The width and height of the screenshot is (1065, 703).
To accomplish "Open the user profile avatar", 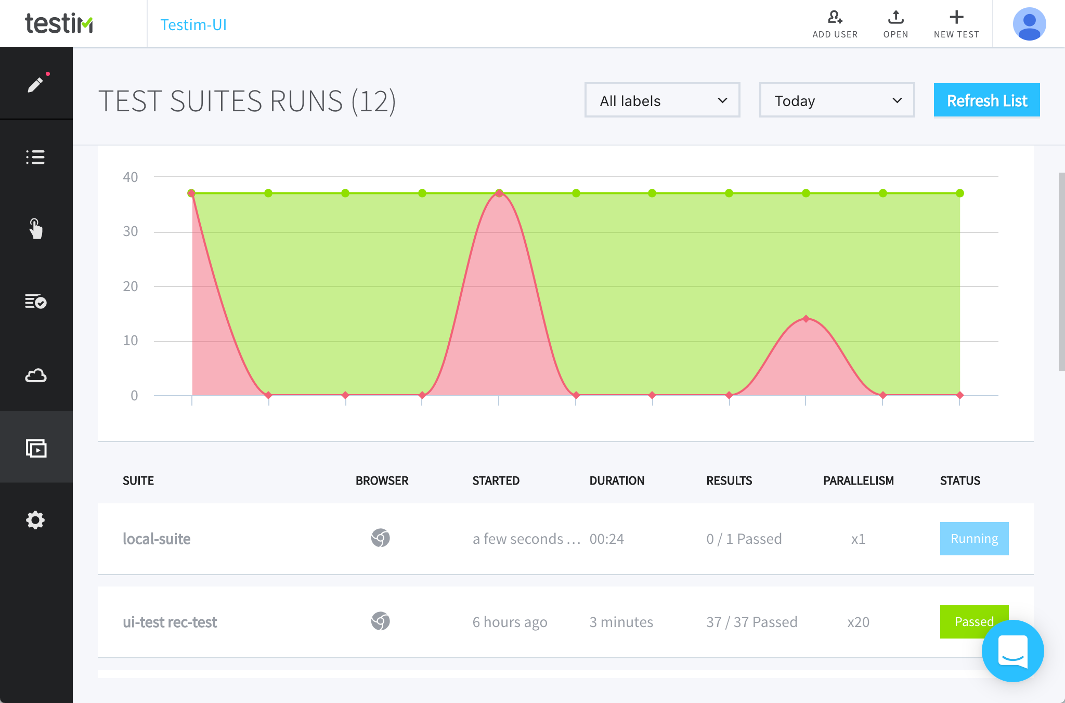I will tap(1029, 24).
